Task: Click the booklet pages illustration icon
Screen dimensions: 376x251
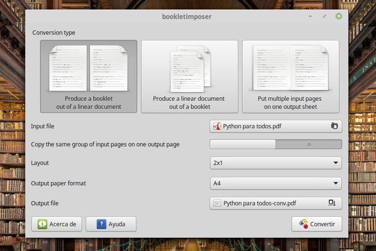Action: coord(89,68)
